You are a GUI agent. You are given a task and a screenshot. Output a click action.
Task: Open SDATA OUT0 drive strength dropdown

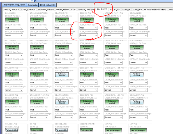(x=64, y=90)
